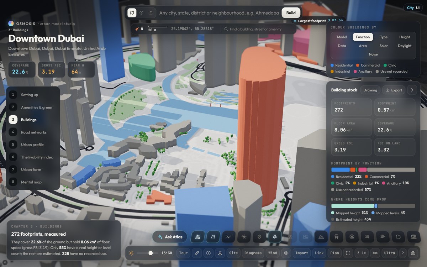427x267 pixels.
Task: Toggle the map pin amenities icon
Action: coord(259,237)
